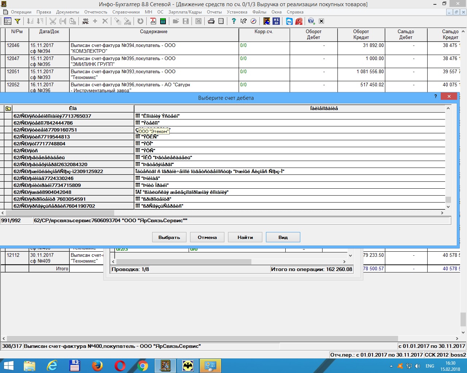Click the sort ascending arrow toolbar icon
The image size is (467, 373).
[30, 21]
